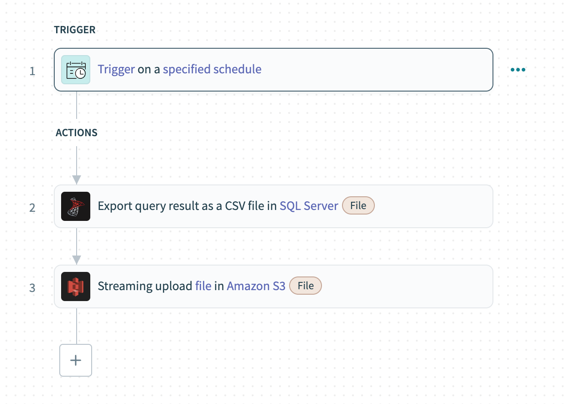Viewport: 565px width, 404px height.
Task: Select the red SQL Server logo thumbnail
Action: [75, 206]
